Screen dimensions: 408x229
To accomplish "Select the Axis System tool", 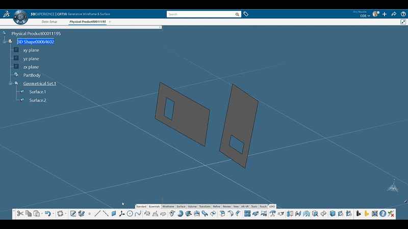I will click(122, 214).
